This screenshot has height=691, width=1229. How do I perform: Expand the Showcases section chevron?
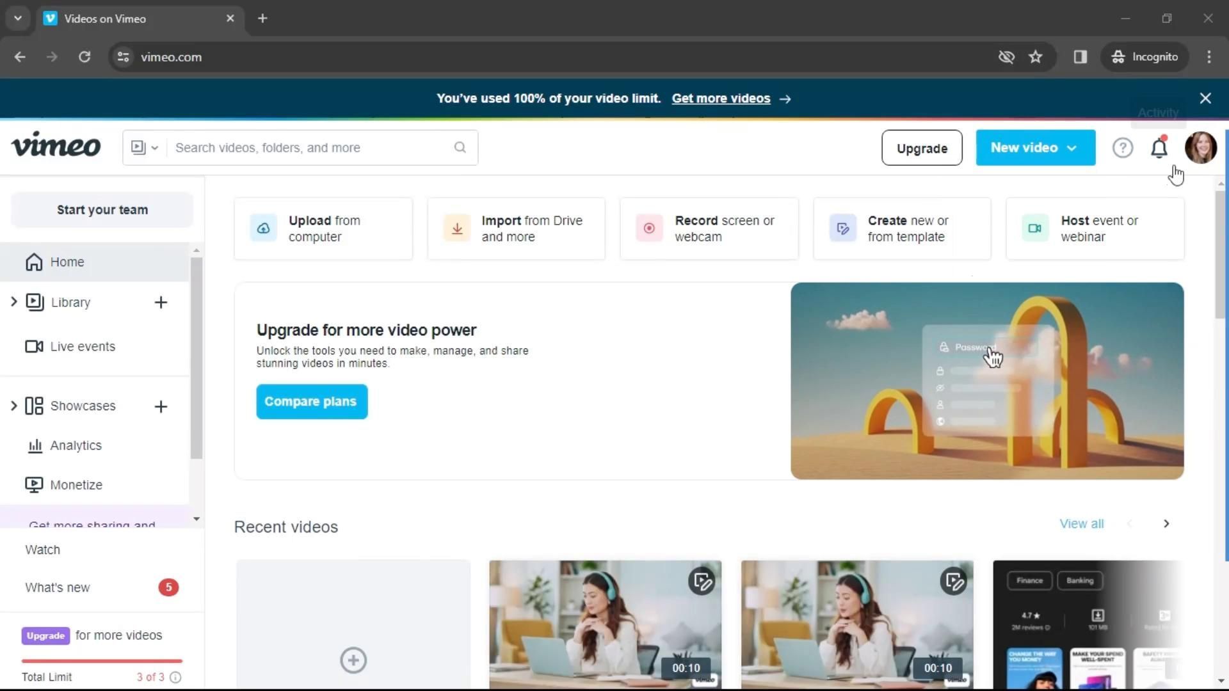coord(13,406)
